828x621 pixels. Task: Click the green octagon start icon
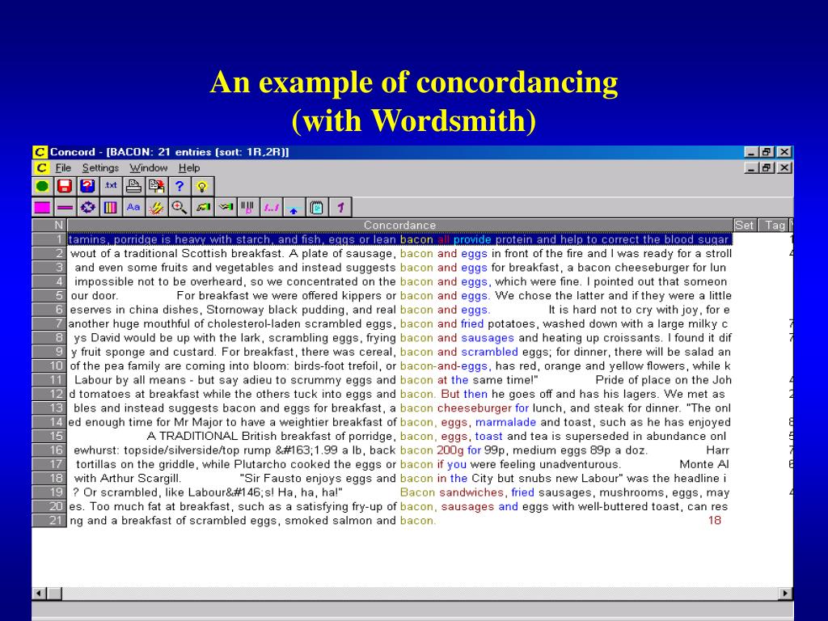tap(42, 186)
